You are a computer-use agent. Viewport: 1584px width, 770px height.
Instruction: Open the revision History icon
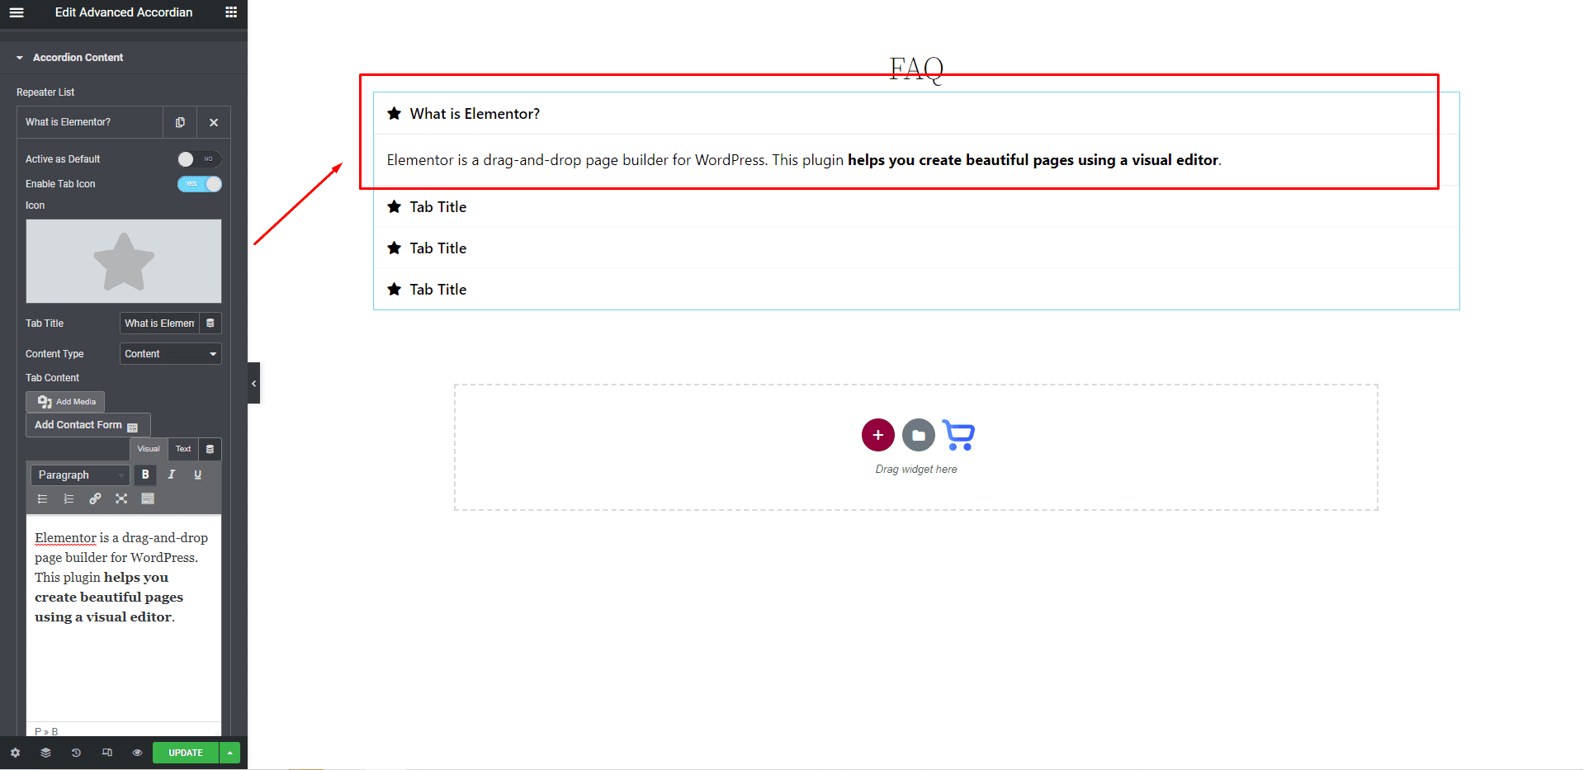click(76, 753)
